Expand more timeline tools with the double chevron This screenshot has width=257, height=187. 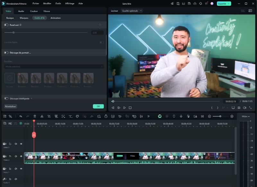(148, 117)
